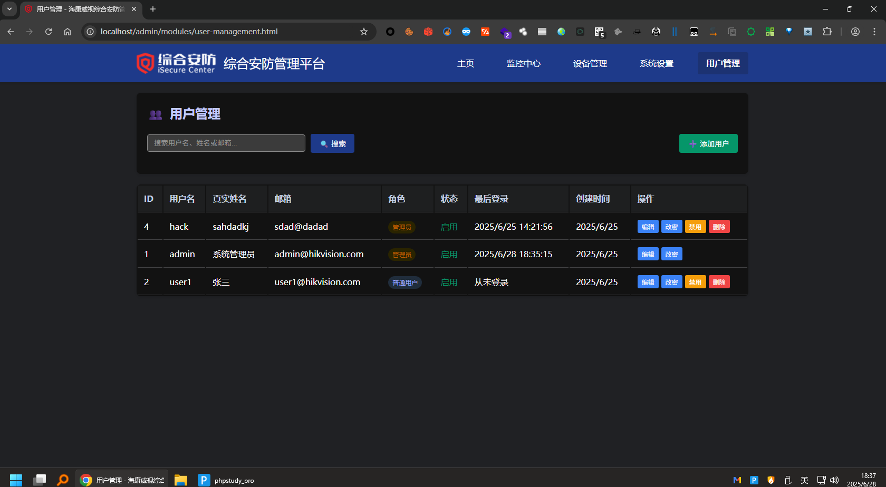Viewport: 886px width, 487px height.
Task: Click the iSecure Center shield logo
Action: pyautogui.click(x=145, y=63)
